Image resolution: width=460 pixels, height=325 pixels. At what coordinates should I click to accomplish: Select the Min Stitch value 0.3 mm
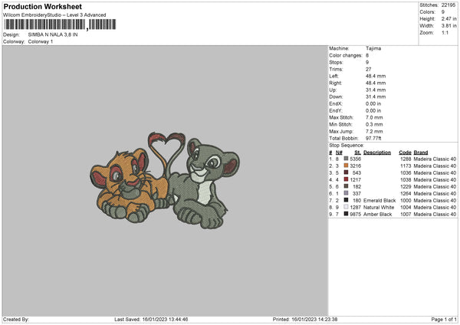[374, 124]
